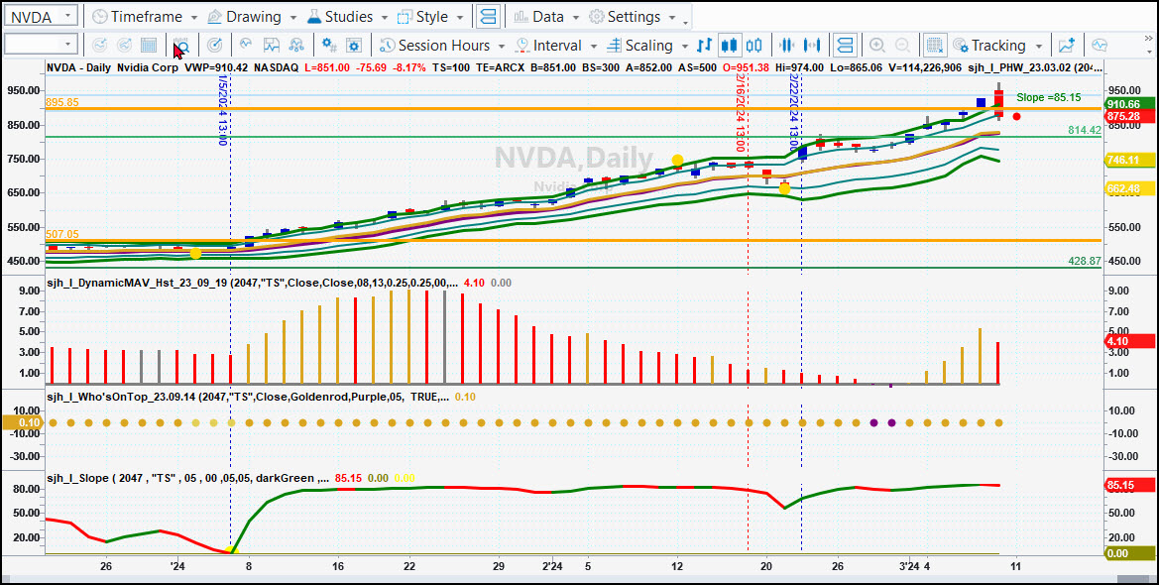Screen dimensions: 1159x585
Task: Select the filled candlestick chart style
Action: coord(730,45)
